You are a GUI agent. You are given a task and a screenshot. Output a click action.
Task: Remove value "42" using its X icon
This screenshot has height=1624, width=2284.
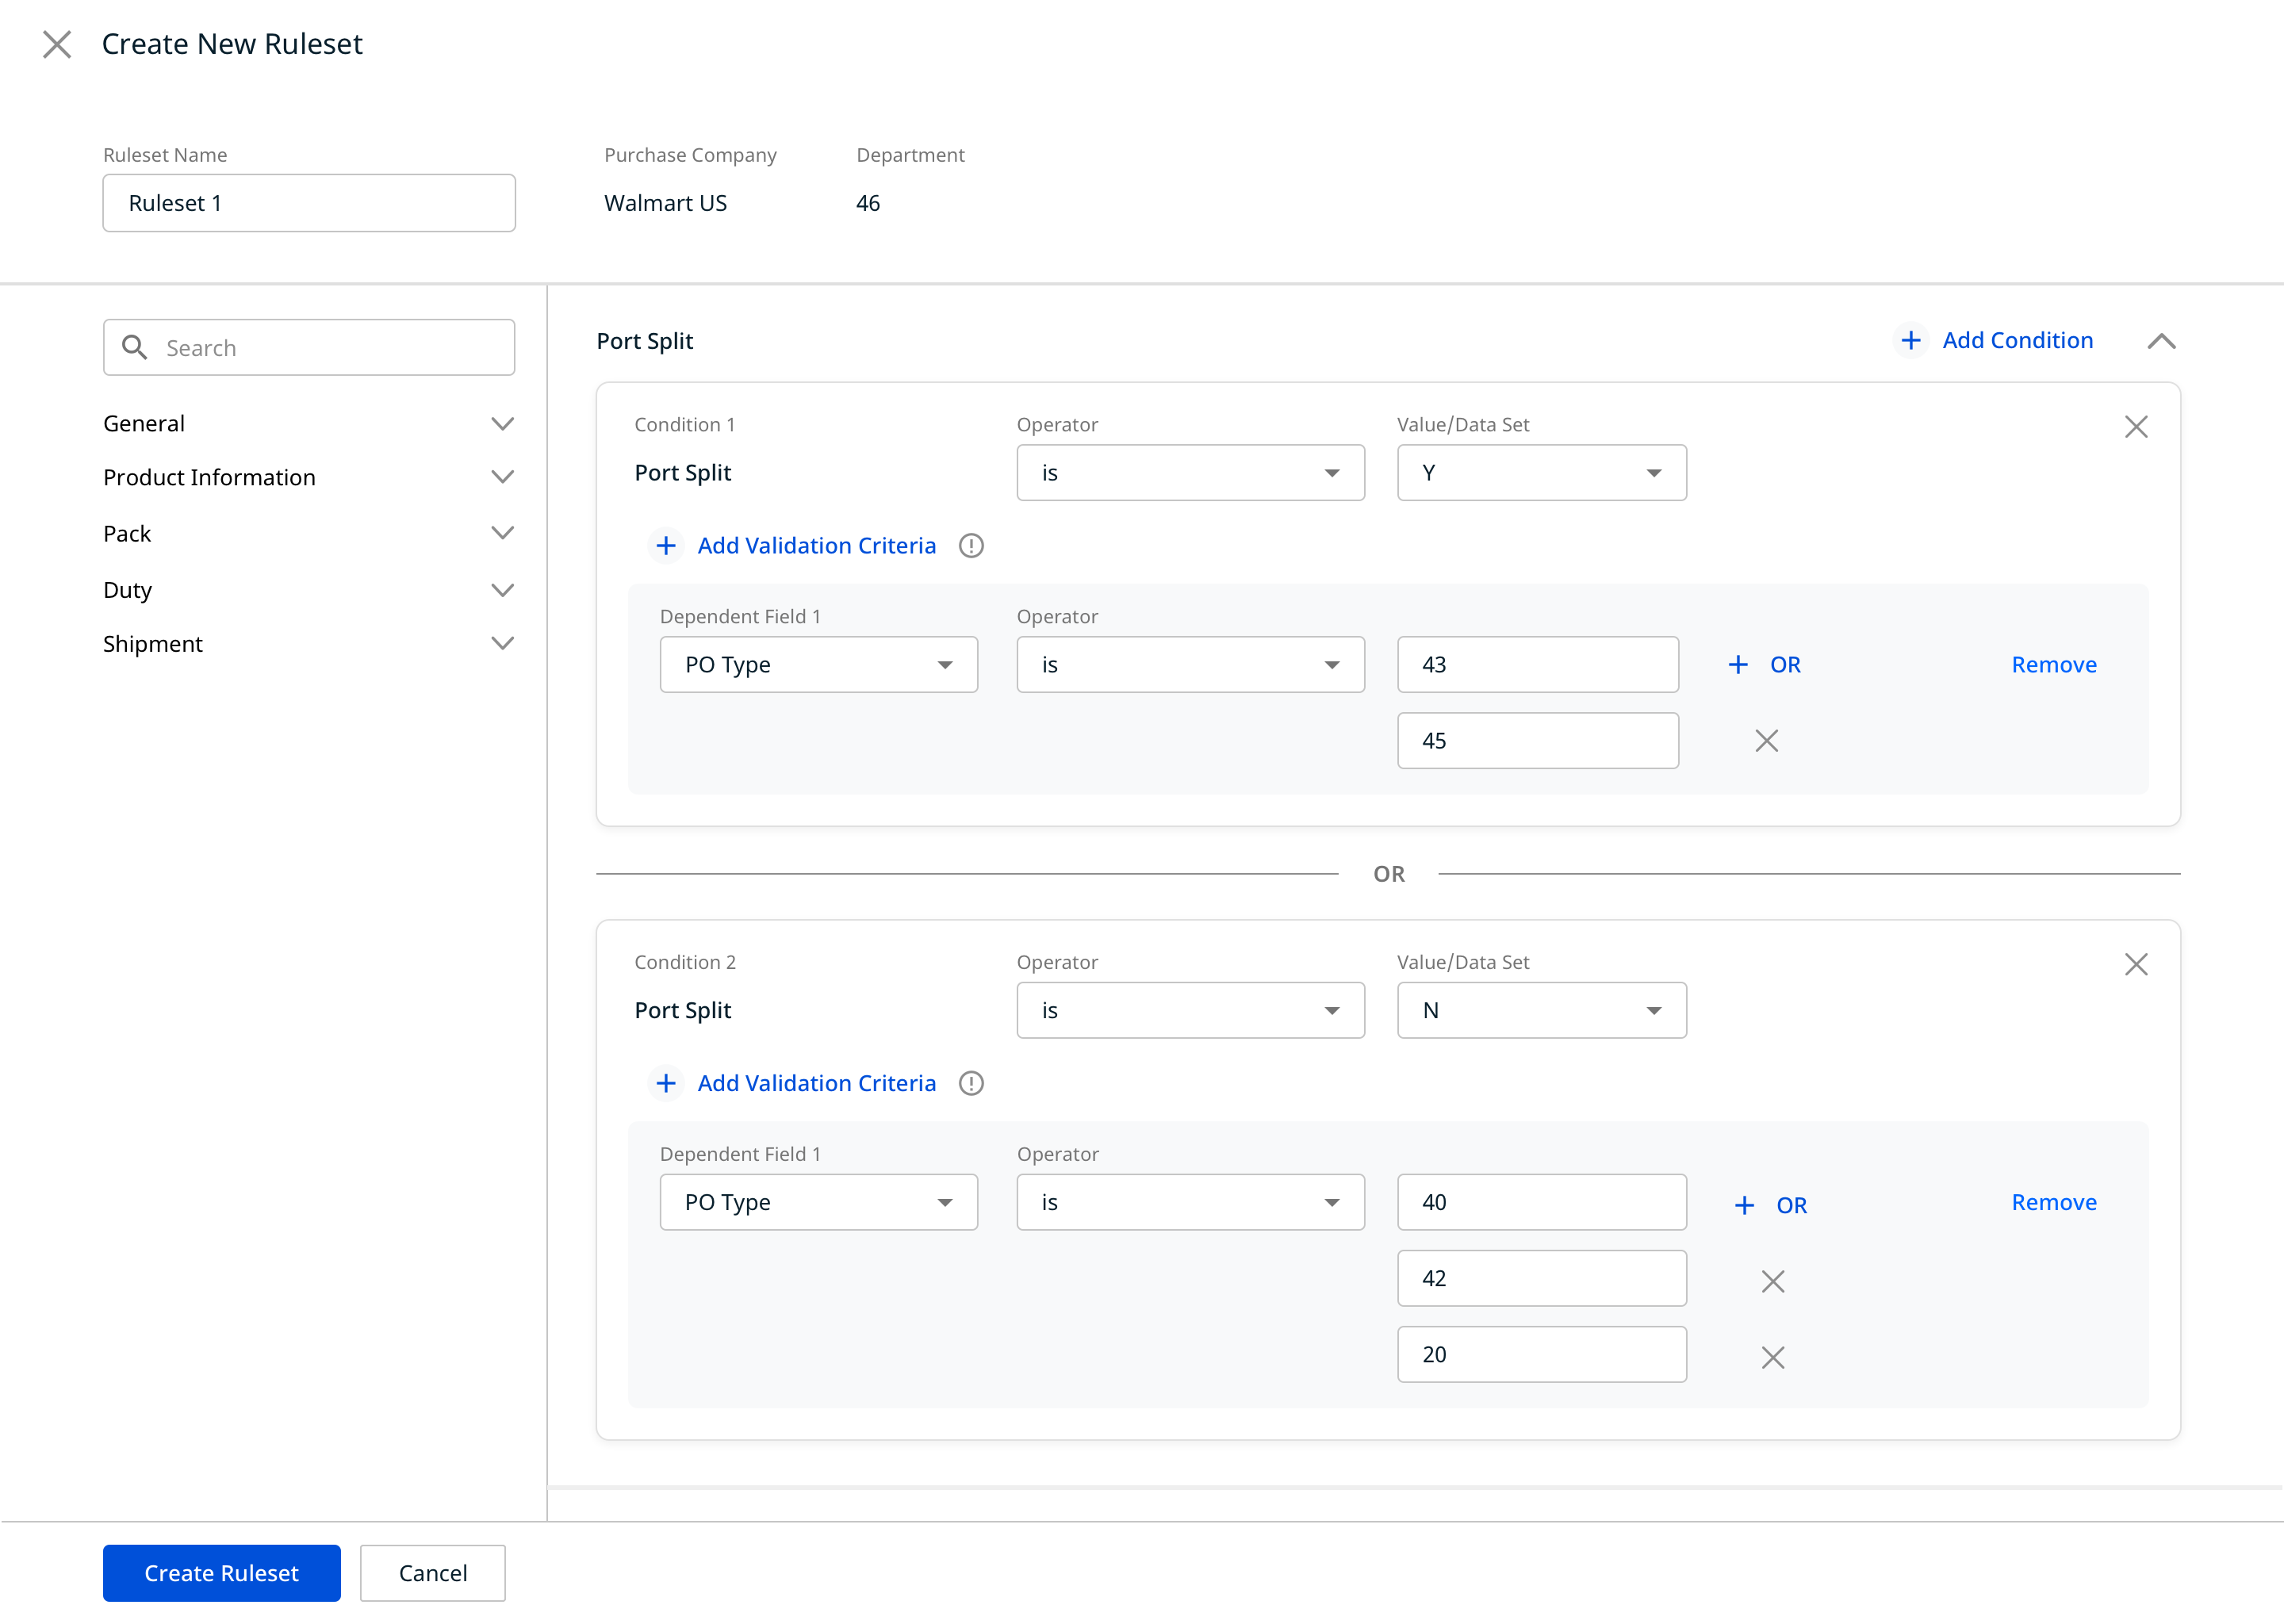coord(1772,1280)
